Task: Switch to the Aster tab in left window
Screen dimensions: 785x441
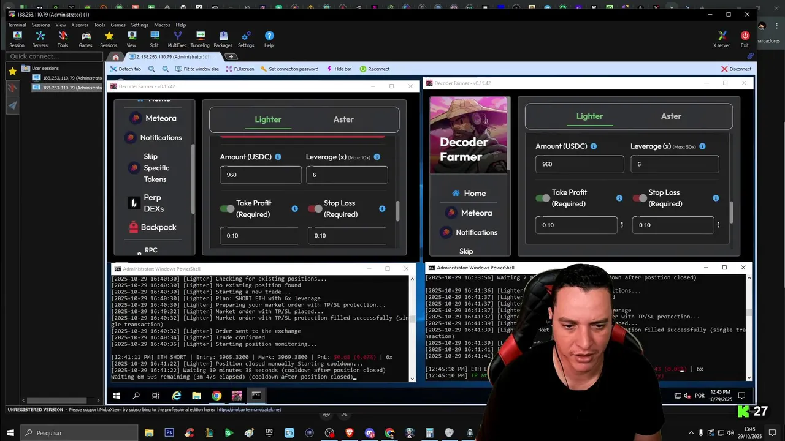Action: click(x=343, y=119)
